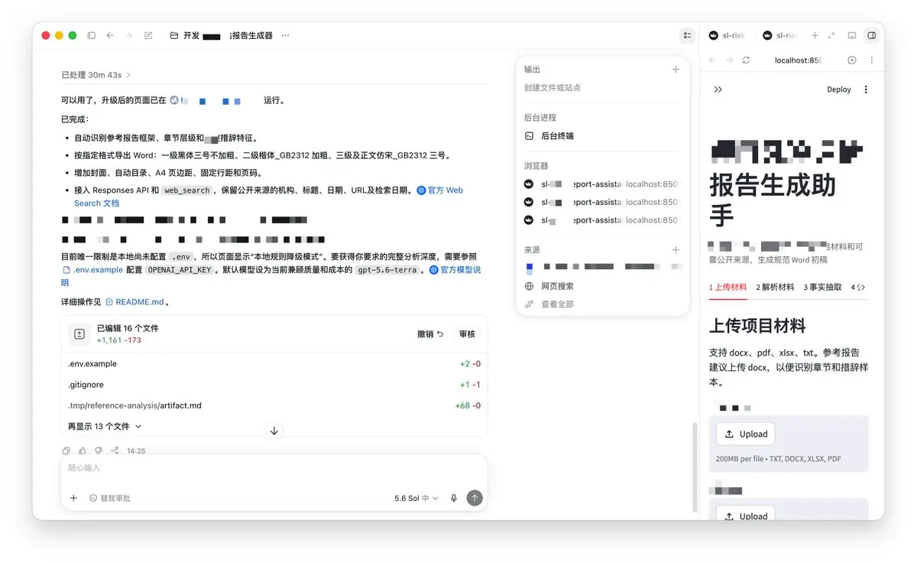917x563 pixels.
Task: Open first browser entry under 浏览器
Action: point(602,184)
